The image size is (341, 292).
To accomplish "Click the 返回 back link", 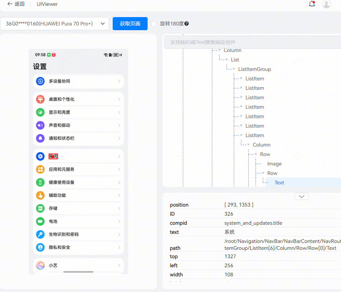I will coord(16,4).
